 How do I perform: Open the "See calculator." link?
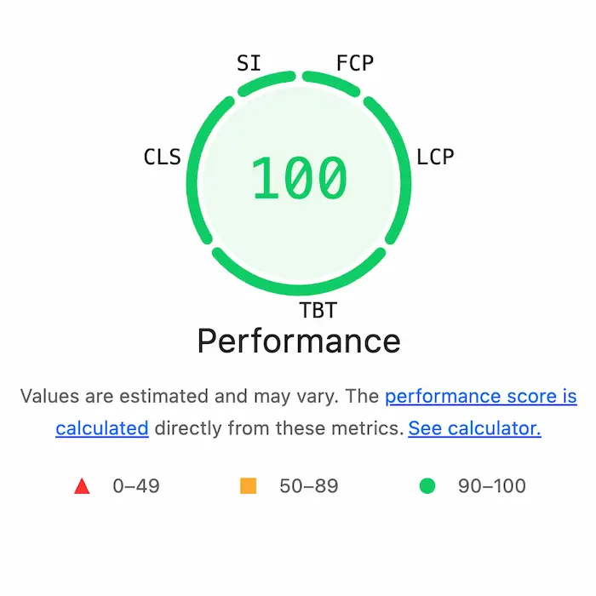coord(474,428)
